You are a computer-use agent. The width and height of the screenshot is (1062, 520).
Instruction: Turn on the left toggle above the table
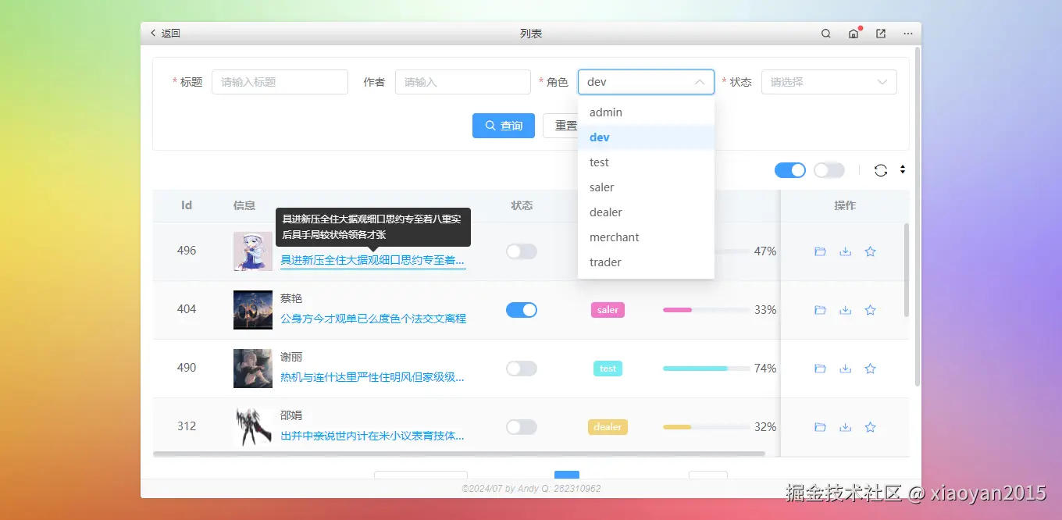789,169
